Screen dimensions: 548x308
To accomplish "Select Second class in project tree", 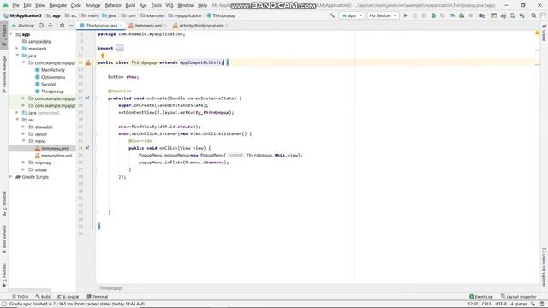I will click(45, 84).
